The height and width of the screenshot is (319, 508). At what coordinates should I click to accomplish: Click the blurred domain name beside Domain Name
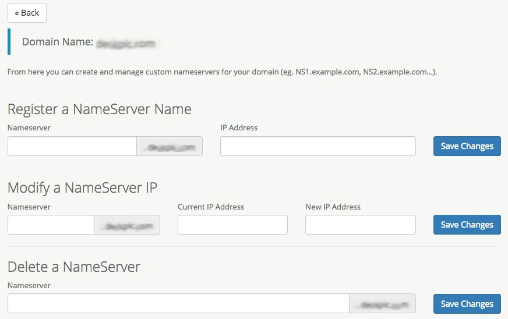(x=126, y=42)
